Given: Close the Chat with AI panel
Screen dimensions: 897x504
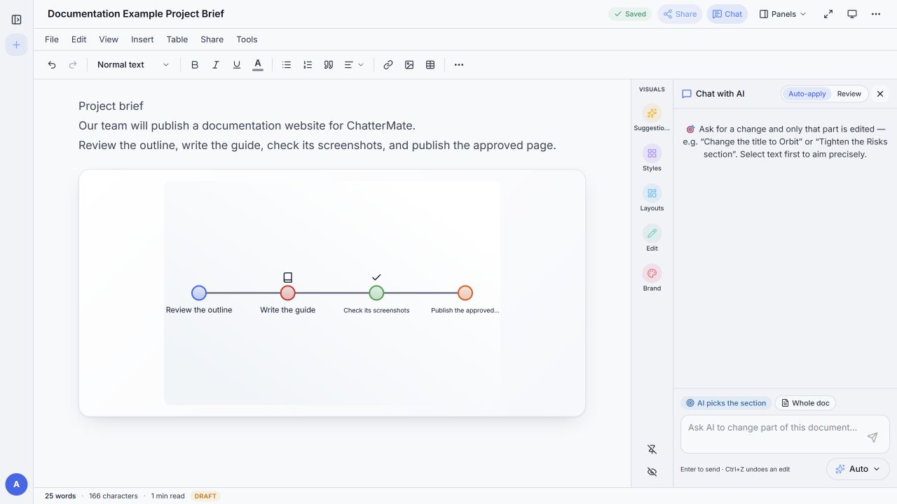Looking at the screenshot, I should pos(880,94).
